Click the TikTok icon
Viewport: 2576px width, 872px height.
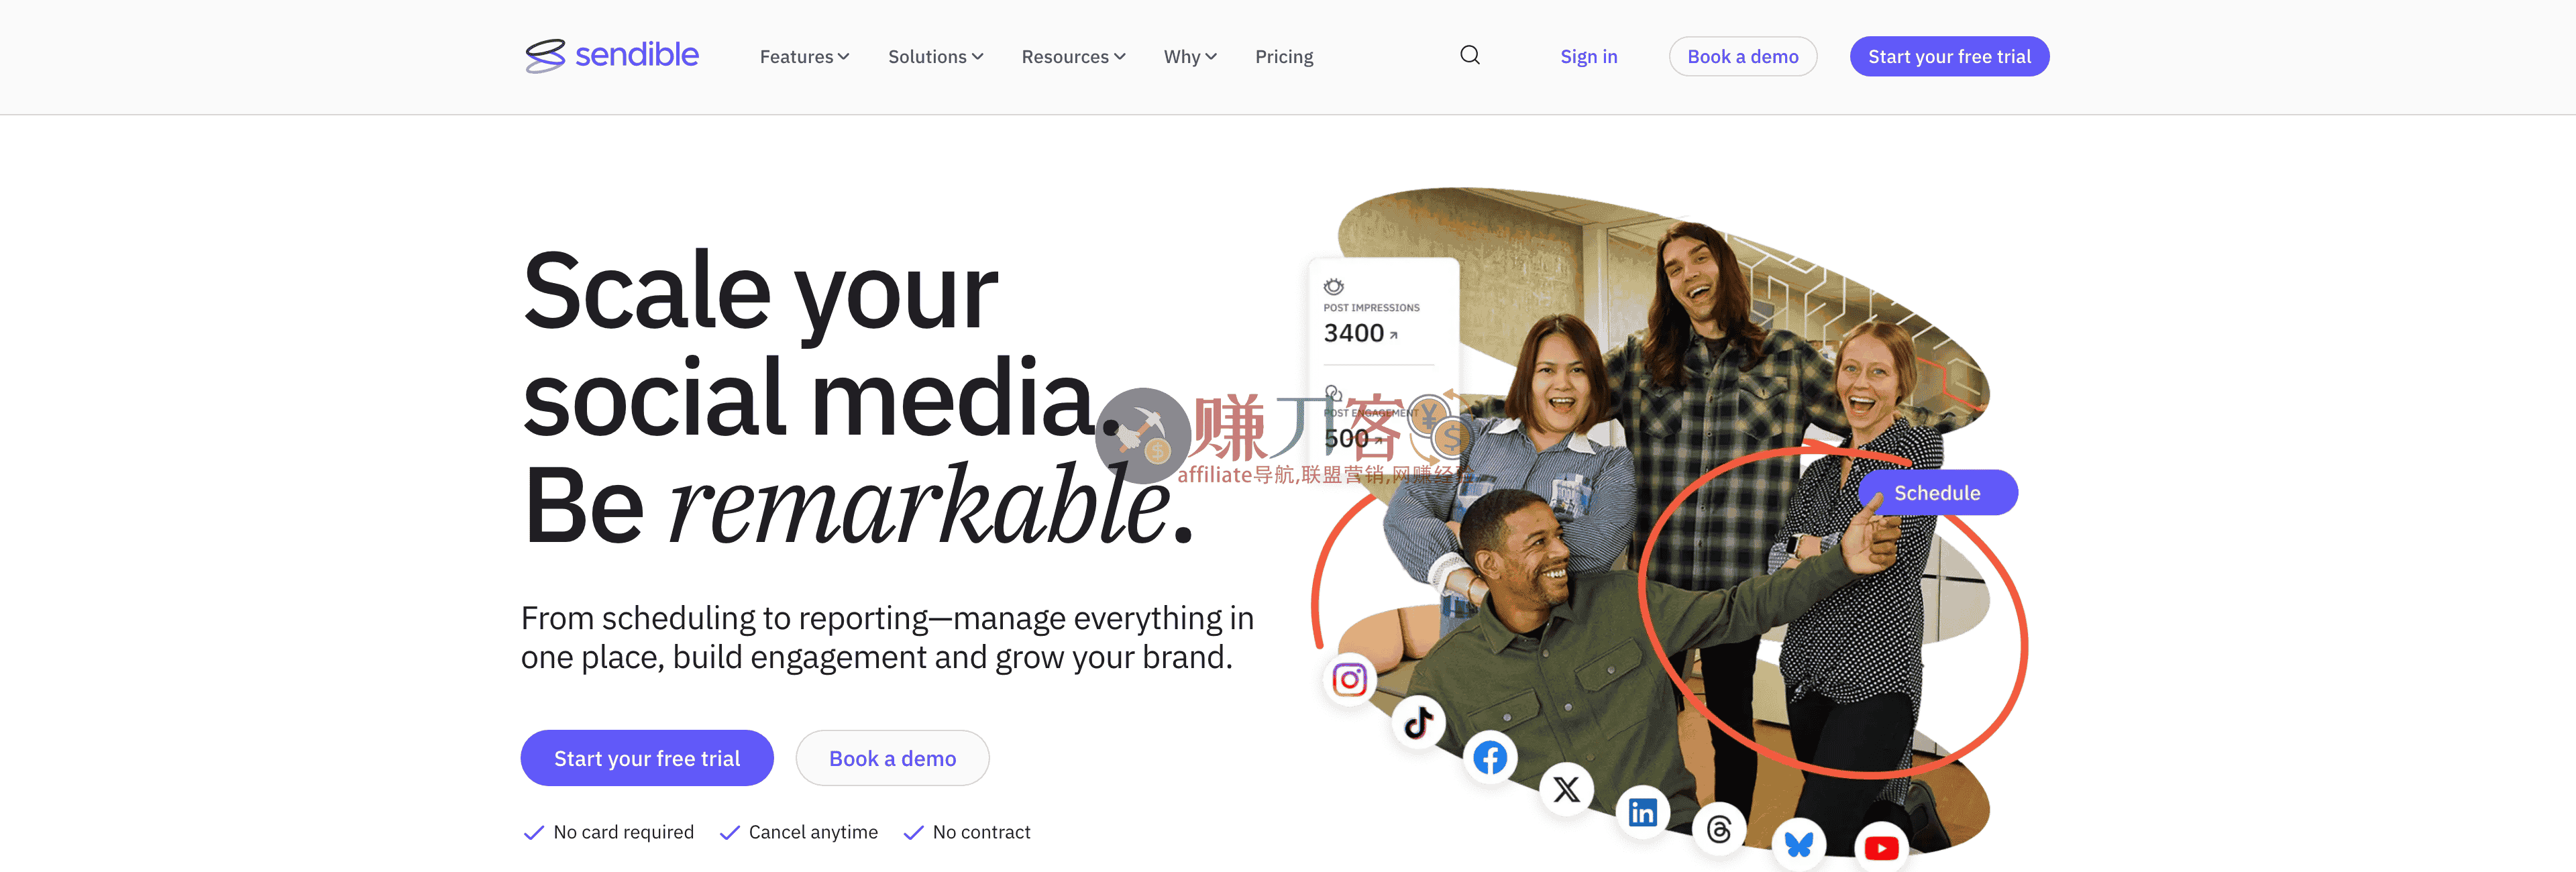coord(1418,722)
